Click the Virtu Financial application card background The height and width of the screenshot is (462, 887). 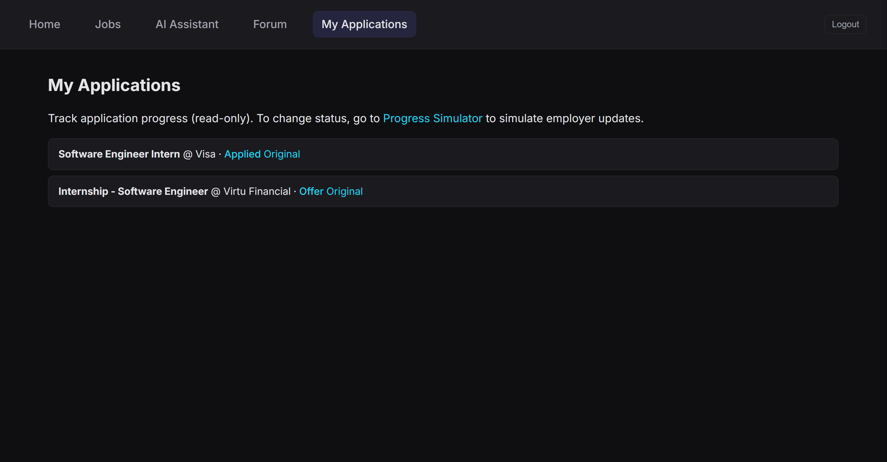click(x=585, y=191)
